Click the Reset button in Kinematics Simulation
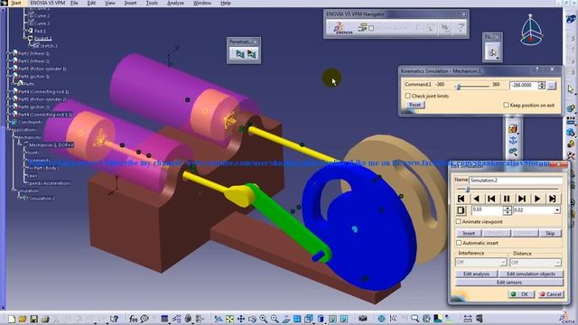The height and width of the screenshot is (325, 578). [415, 105]
